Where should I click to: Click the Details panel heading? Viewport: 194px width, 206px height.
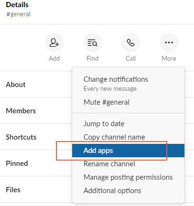(x=17, y=5)
